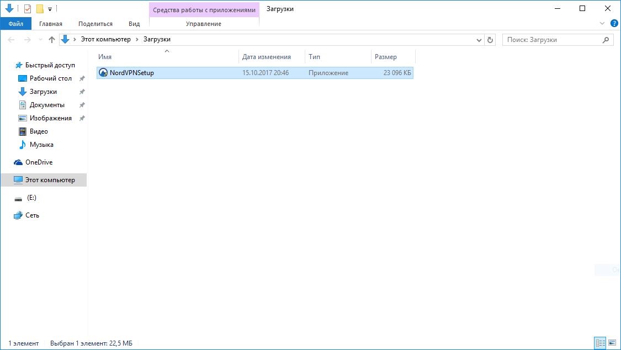Click the 1 элемент status bar text
The width and height of the screenshot is (621, 350).
23,343
